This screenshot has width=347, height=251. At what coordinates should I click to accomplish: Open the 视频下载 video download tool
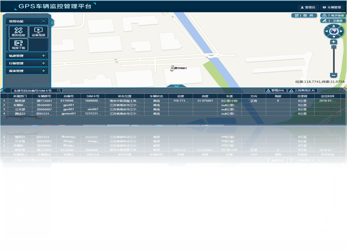18,44
